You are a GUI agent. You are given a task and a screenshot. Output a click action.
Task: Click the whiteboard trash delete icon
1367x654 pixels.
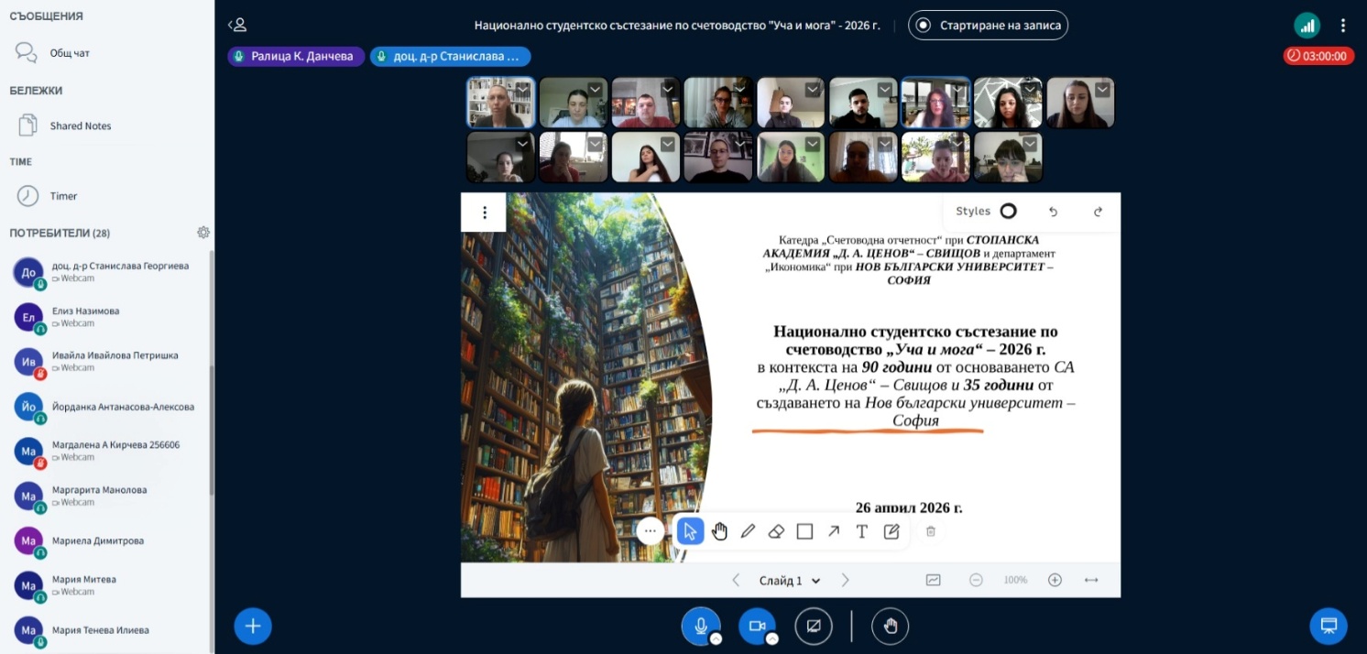click(x=930, y=531)
